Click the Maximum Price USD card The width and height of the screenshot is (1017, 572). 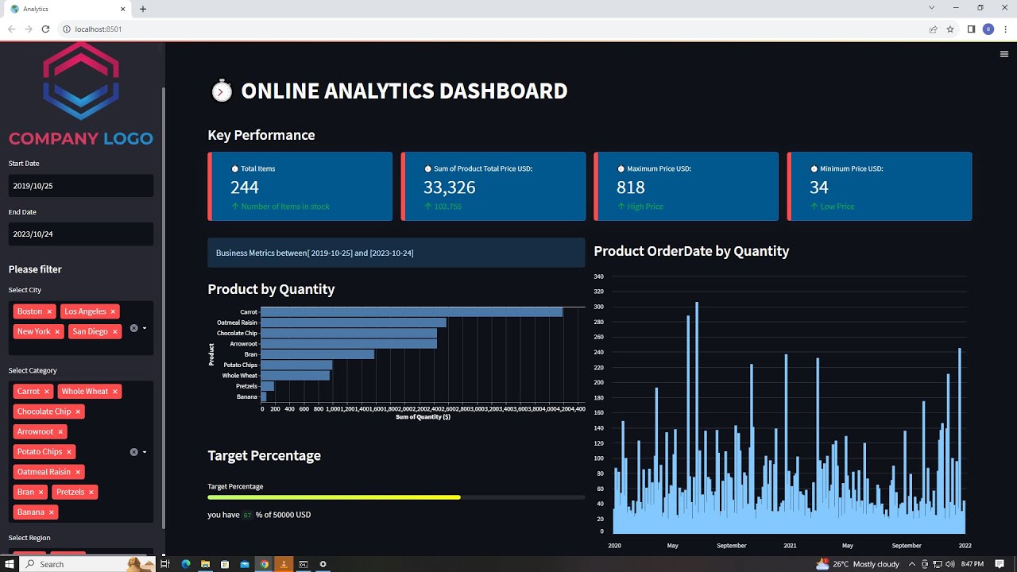point(686,187)
